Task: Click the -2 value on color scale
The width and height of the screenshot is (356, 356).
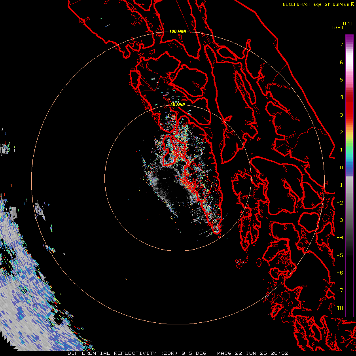Action: tap(340, 203)
